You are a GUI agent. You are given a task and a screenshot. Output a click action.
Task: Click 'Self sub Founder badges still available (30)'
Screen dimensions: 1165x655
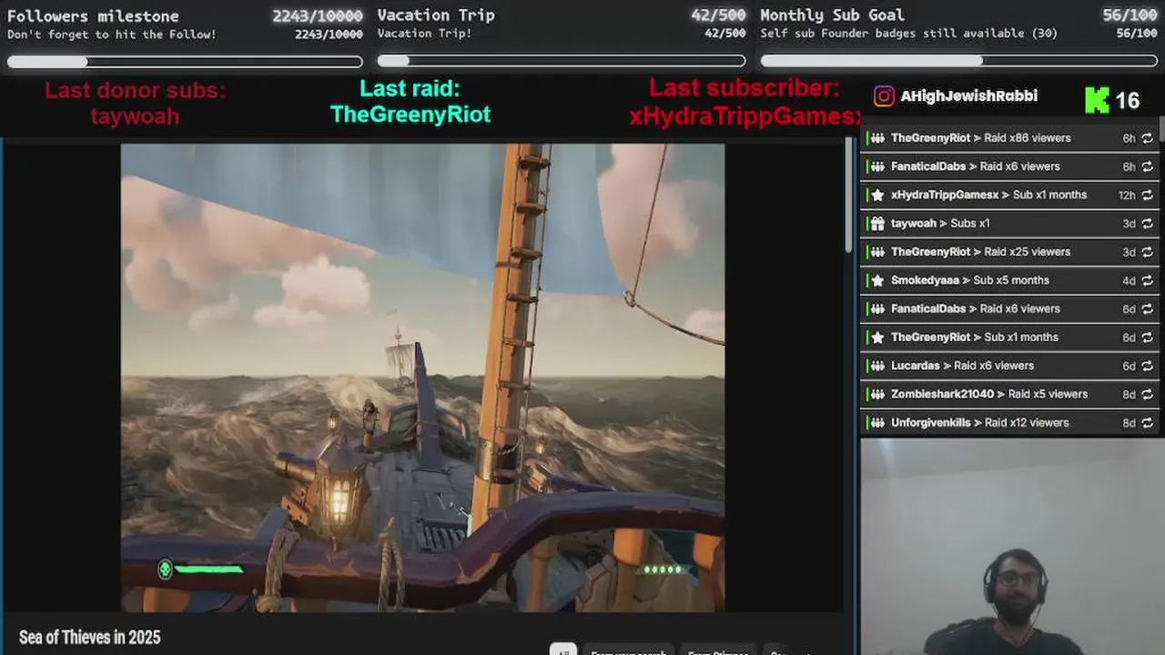(x=909, y=34)
